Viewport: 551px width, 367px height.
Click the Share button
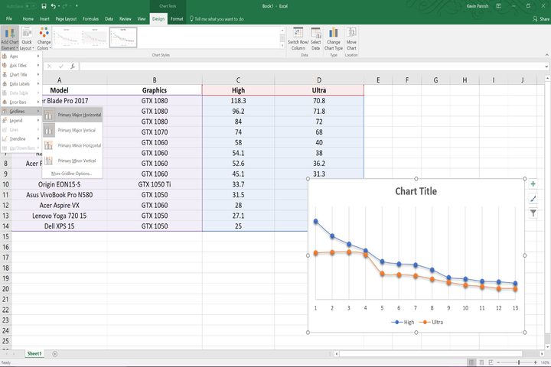[541, 18]
